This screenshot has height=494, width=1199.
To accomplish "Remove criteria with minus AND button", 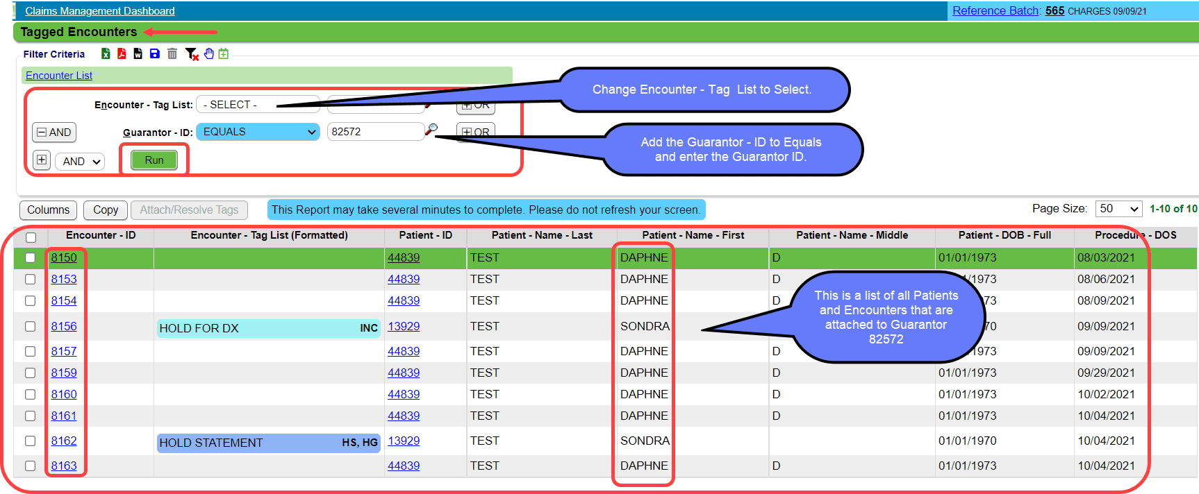I will coord(54,132).
